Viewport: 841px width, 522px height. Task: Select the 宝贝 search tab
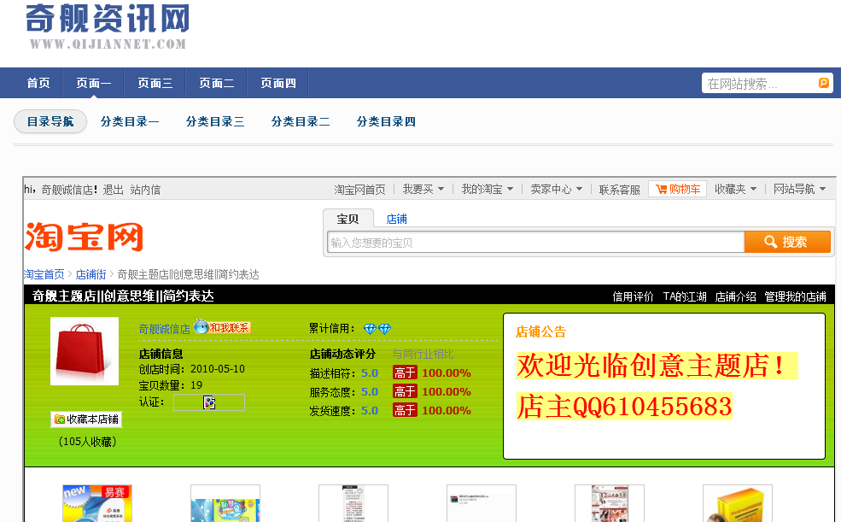pos(347,219)
